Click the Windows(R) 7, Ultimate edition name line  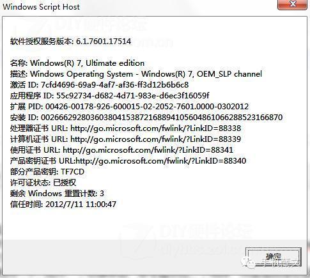[x=77, y=63]
